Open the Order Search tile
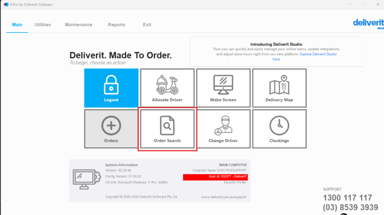The image size is (384, 215). coord(167,129)
